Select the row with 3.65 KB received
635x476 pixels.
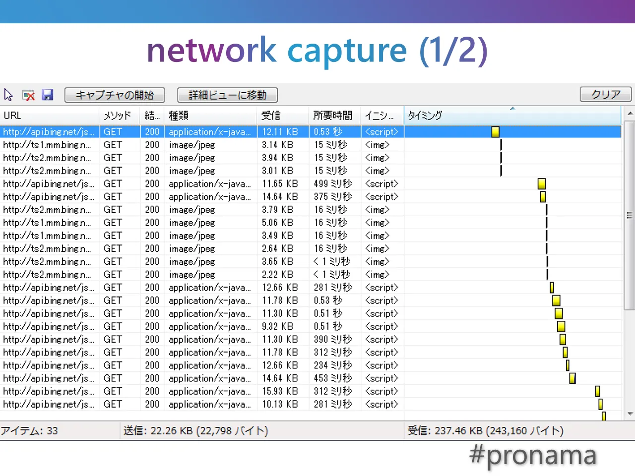pos(311,261)
